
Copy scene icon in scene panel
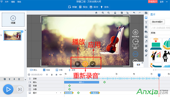tap(5, 79)
